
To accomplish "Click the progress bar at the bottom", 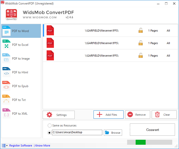I will (150, 142).
